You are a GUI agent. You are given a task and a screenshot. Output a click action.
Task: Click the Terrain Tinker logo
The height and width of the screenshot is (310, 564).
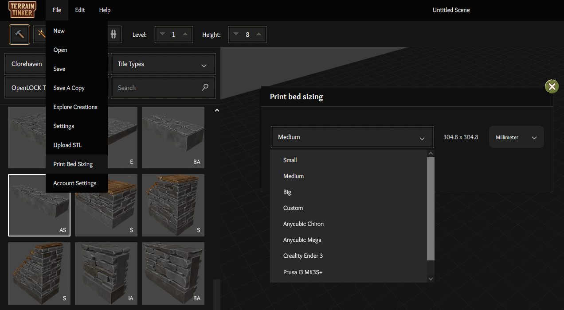[22, 10]
